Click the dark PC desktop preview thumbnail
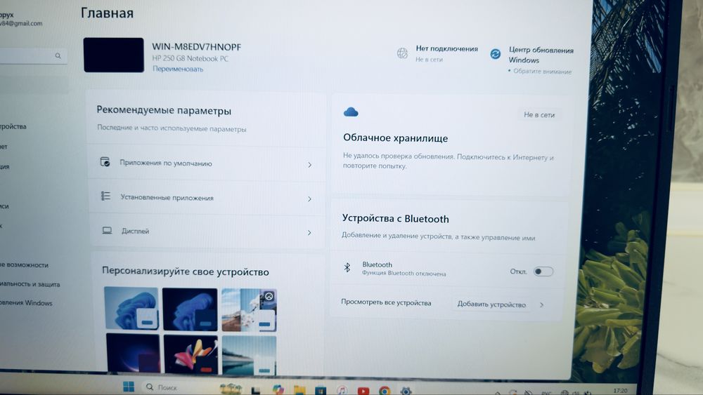Screen dimensions: 703x395 coord(114,55)
